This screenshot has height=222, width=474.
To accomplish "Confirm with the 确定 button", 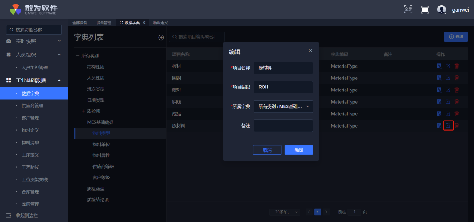I will click(x=299, y=150).
